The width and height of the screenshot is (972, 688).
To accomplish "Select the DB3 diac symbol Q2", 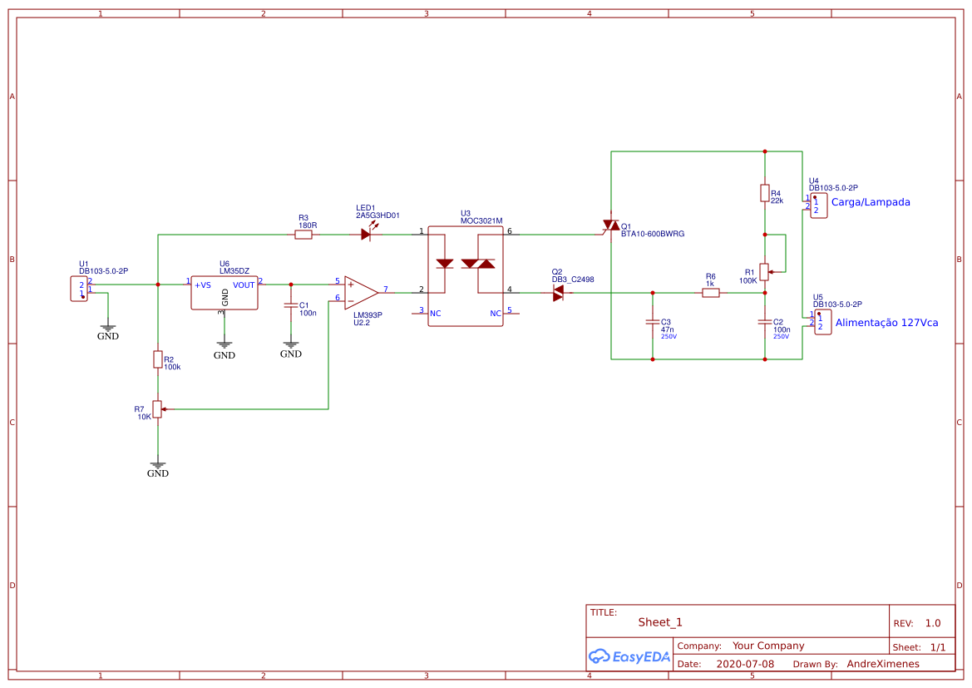I will tap(559, 293).
